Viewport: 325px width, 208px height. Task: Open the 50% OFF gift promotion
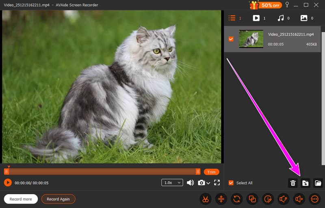(266, 5)
